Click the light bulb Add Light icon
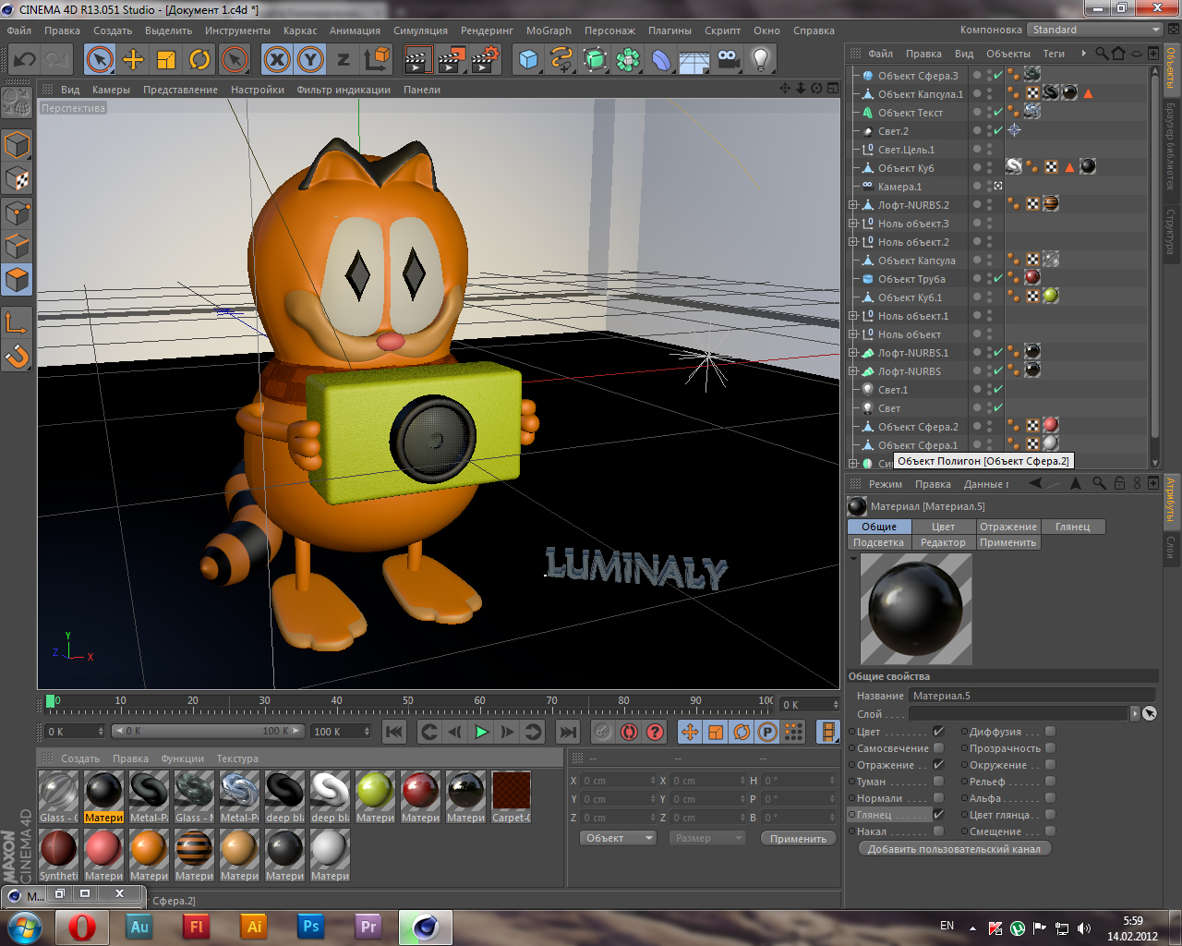Screen dimensions: 1182x946 pyautogui.click(x=760, y=60)
